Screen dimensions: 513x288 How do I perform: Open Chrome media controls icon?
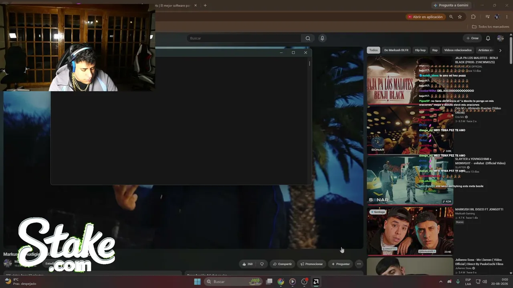click(487, 17)
